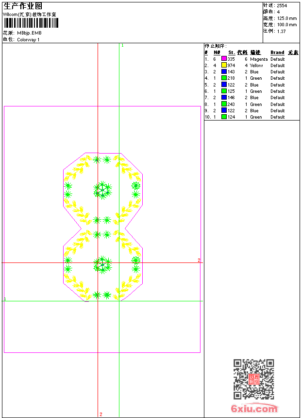
Task: Click the green star cluster in lower loop center
Action: point(102,265)
